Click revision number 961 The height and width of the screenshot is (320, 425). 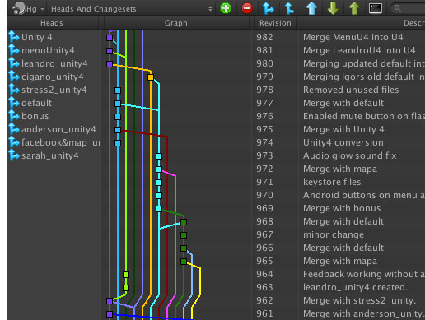coord(264,313)
